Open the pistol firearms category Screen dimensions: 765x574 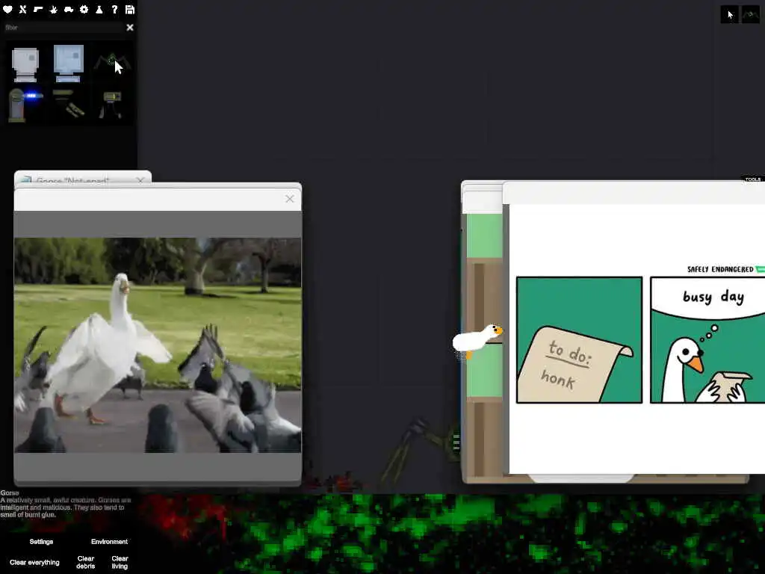38,9
